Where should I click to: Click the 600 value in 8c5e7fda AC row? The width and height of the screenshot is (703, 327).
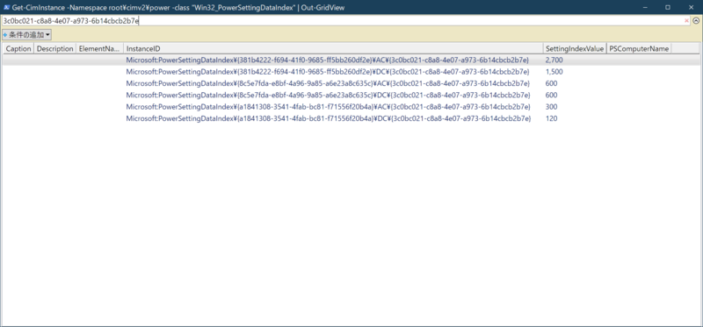[552, 83]
